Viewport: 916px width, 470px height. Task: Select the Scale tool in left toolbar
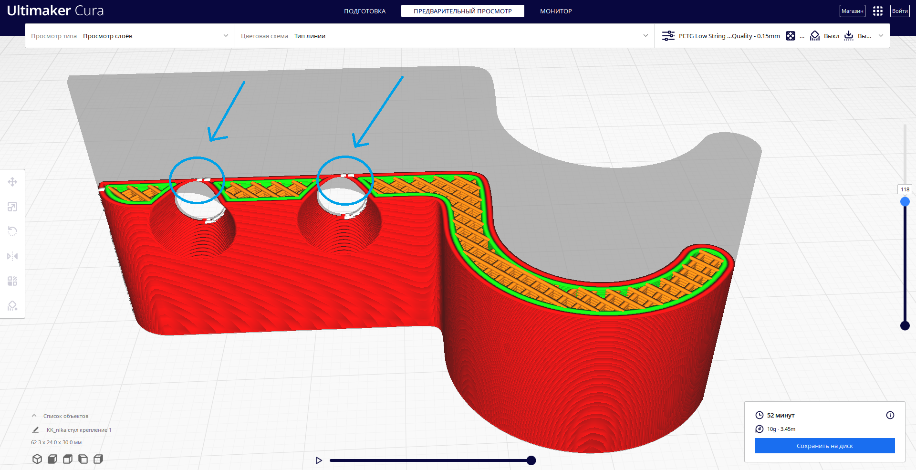(12, 207)
